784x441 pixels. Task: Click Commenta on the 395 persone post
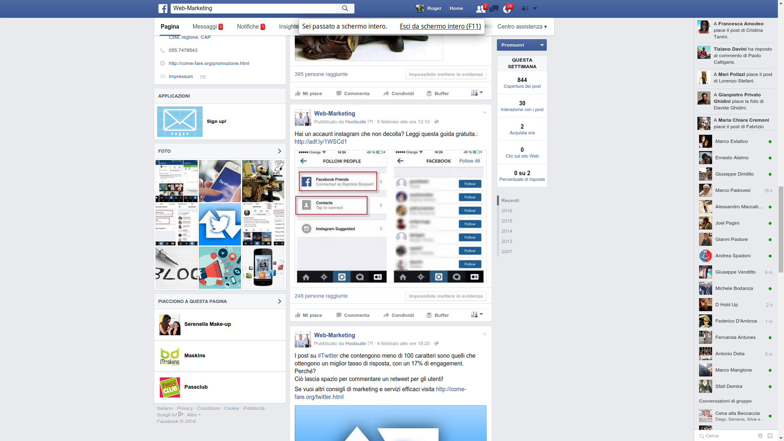(x=353, y=94)
